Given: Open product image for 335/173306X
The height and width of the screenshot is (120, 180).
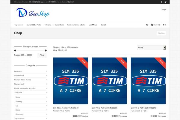Looking at the screenshot, I should [109, 81].
